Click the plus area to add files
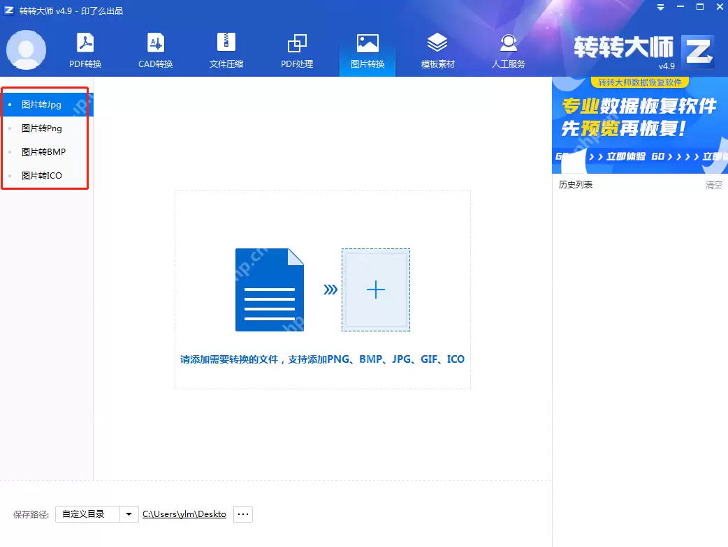 click(x=376, y=289)
